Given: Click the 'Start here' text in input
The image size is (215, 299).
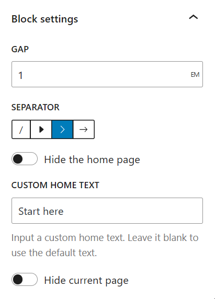Looking at the screenshot, I should click(x=41, y=211).
